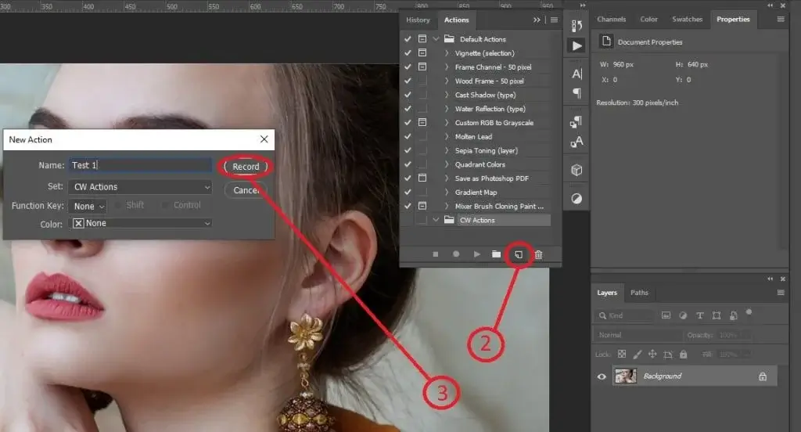The width and height of the screenshot is (801, 432).
Task: Filter layers by smart objects icon
Action: click(734, 315)
